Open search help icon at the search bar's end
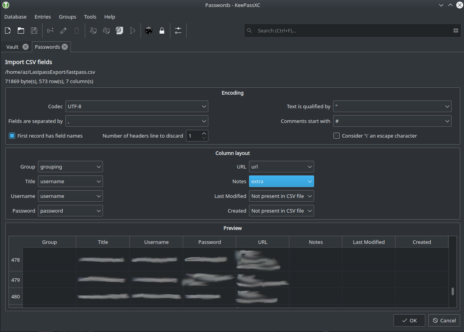This screenshot has height=332, width=464. pyautogui.click(x=456, y=31)
